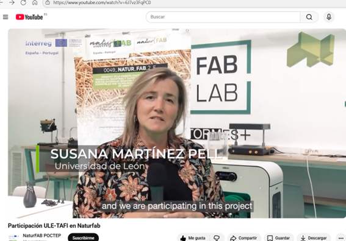The width and height of the screenshot is (346, 241).
Task: Click the magnifier search button
Action: [309, 17]
